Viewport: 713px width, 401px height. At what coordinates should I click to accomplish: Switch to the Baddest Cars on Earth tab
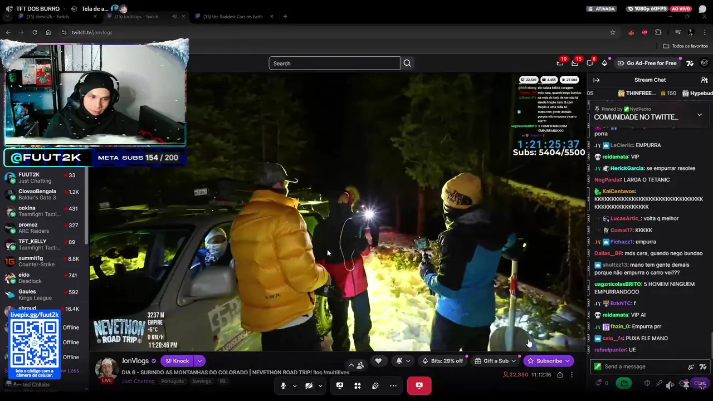[x=233, y=17]
